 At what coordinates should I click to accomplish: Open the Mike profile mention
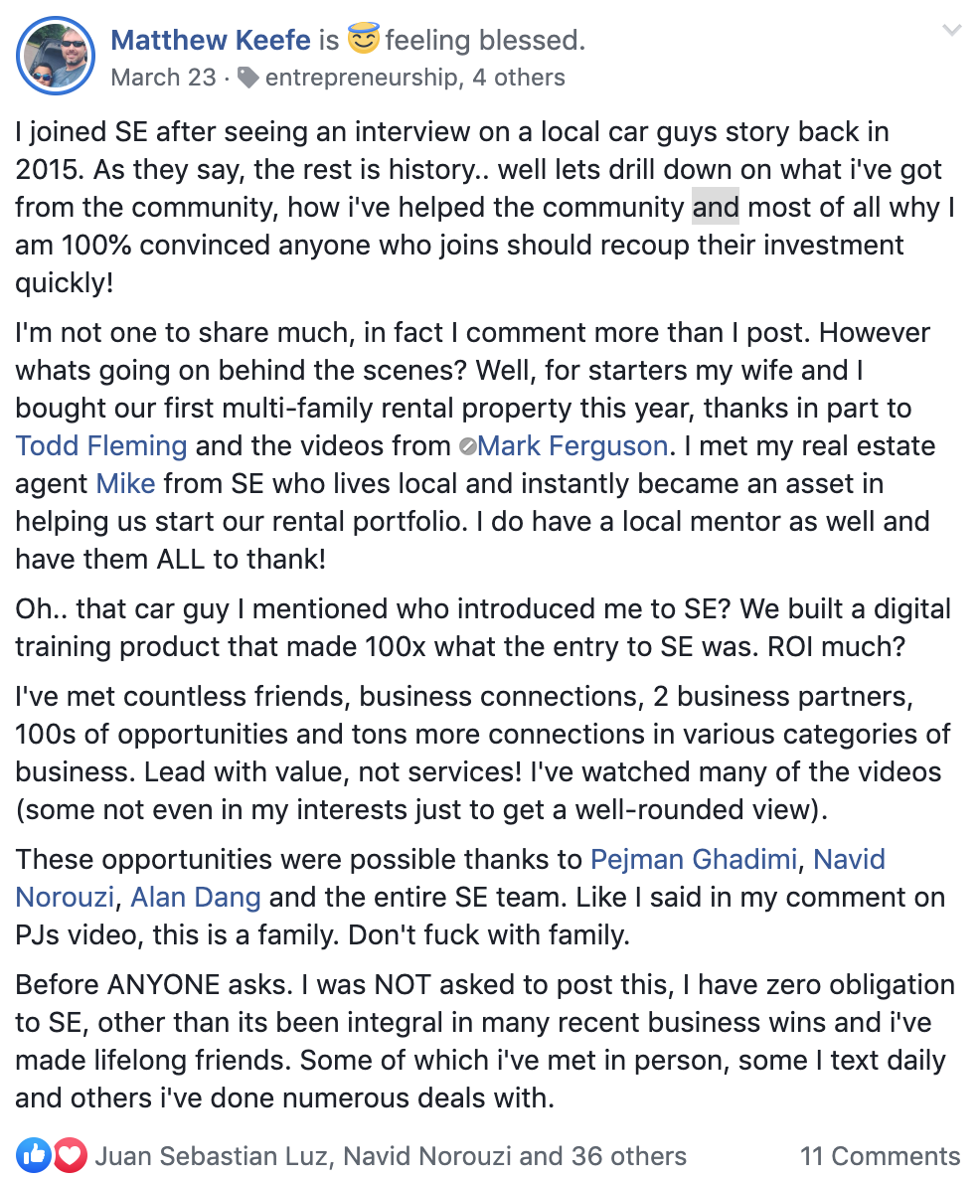coord(126,483)
